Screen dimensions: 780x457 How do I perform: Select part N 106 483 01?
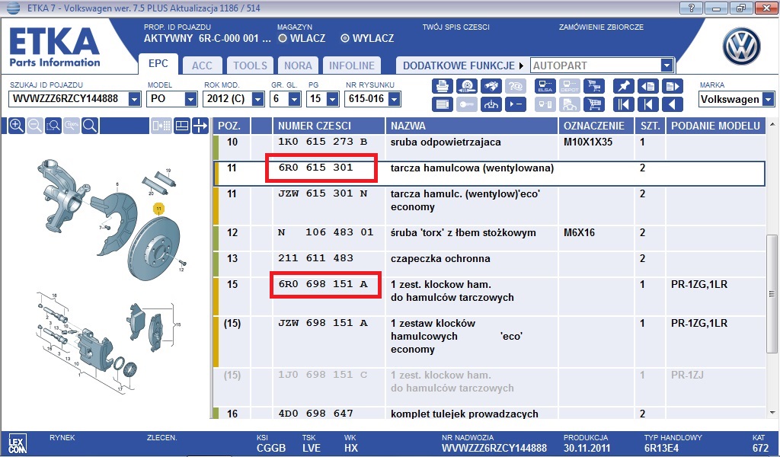coord(325,232)
